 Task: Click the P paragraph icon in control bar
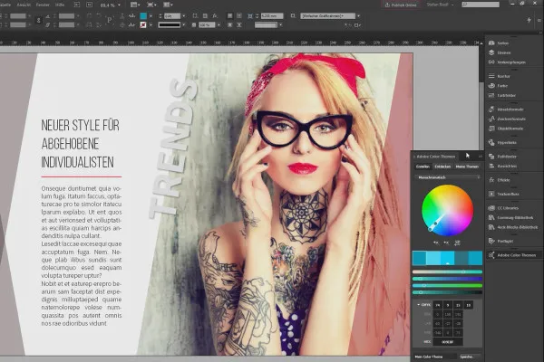coord(110,20)
